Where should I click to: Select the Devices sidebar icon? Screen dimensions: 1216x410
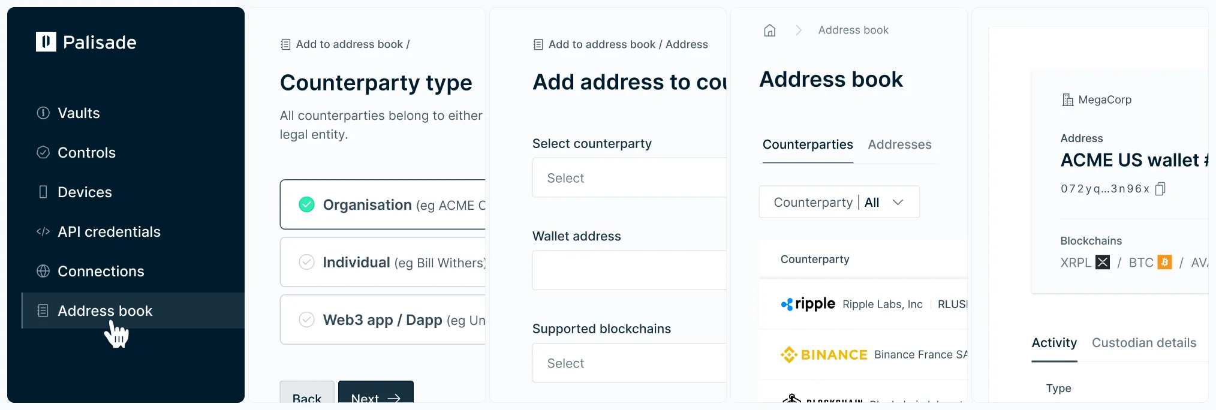click(43, 192)
